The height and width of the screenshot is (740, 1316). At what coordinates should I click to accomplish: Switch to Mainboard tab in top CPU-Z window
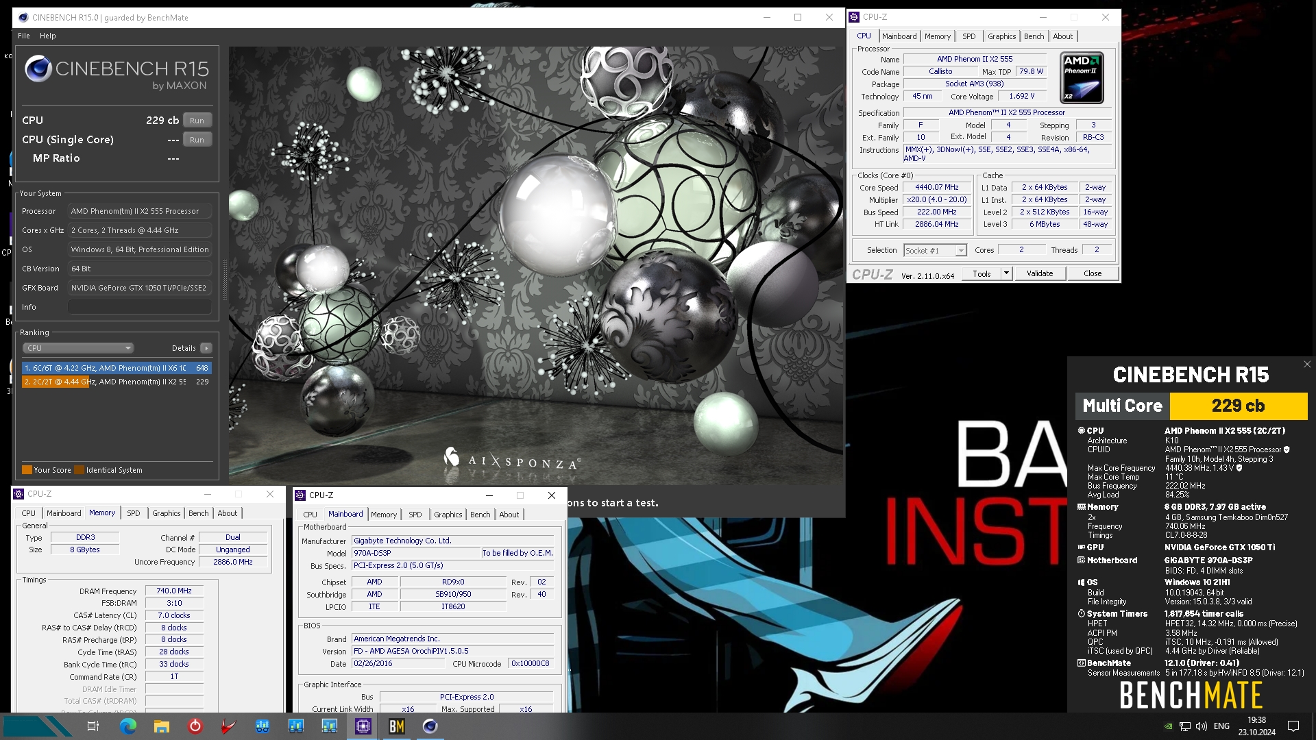click(899, 36)
